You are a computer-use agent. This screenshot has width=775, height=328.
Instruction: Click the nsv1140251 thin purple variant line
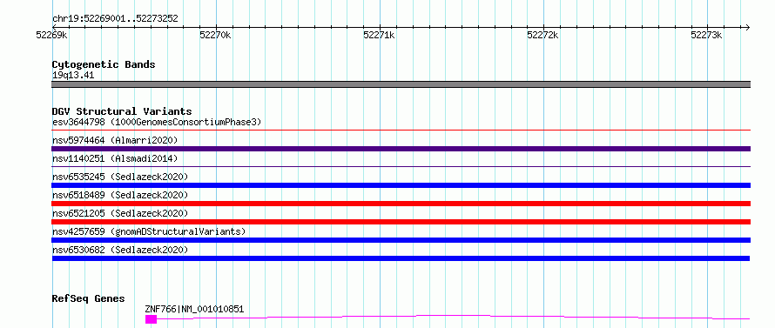coord(401,167)
